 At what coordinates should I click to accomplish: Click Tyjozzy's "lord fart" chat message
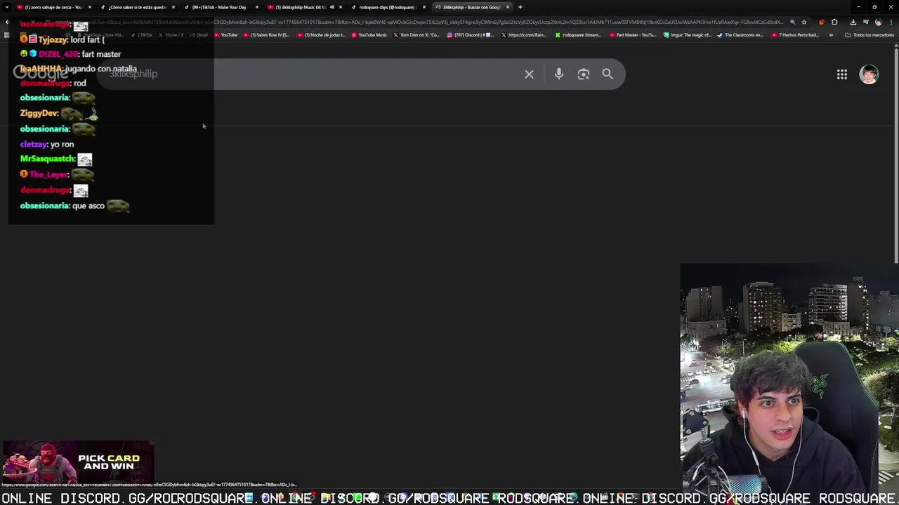tap(87, 40)
